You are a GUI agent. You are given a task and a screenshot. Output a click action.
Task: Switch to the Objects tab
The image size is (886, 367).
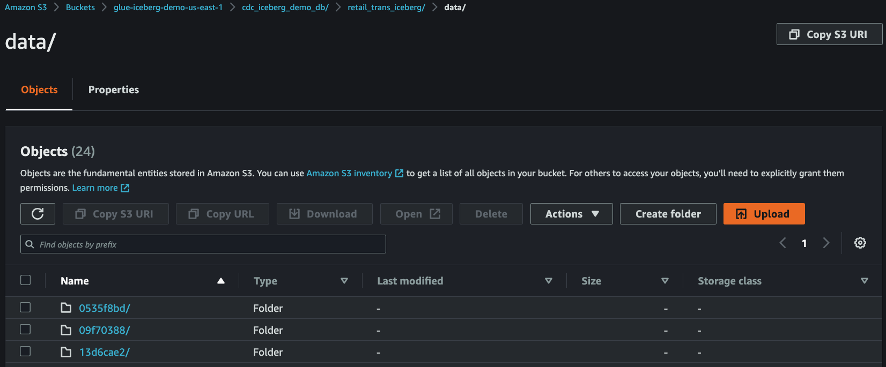[39, 89]
